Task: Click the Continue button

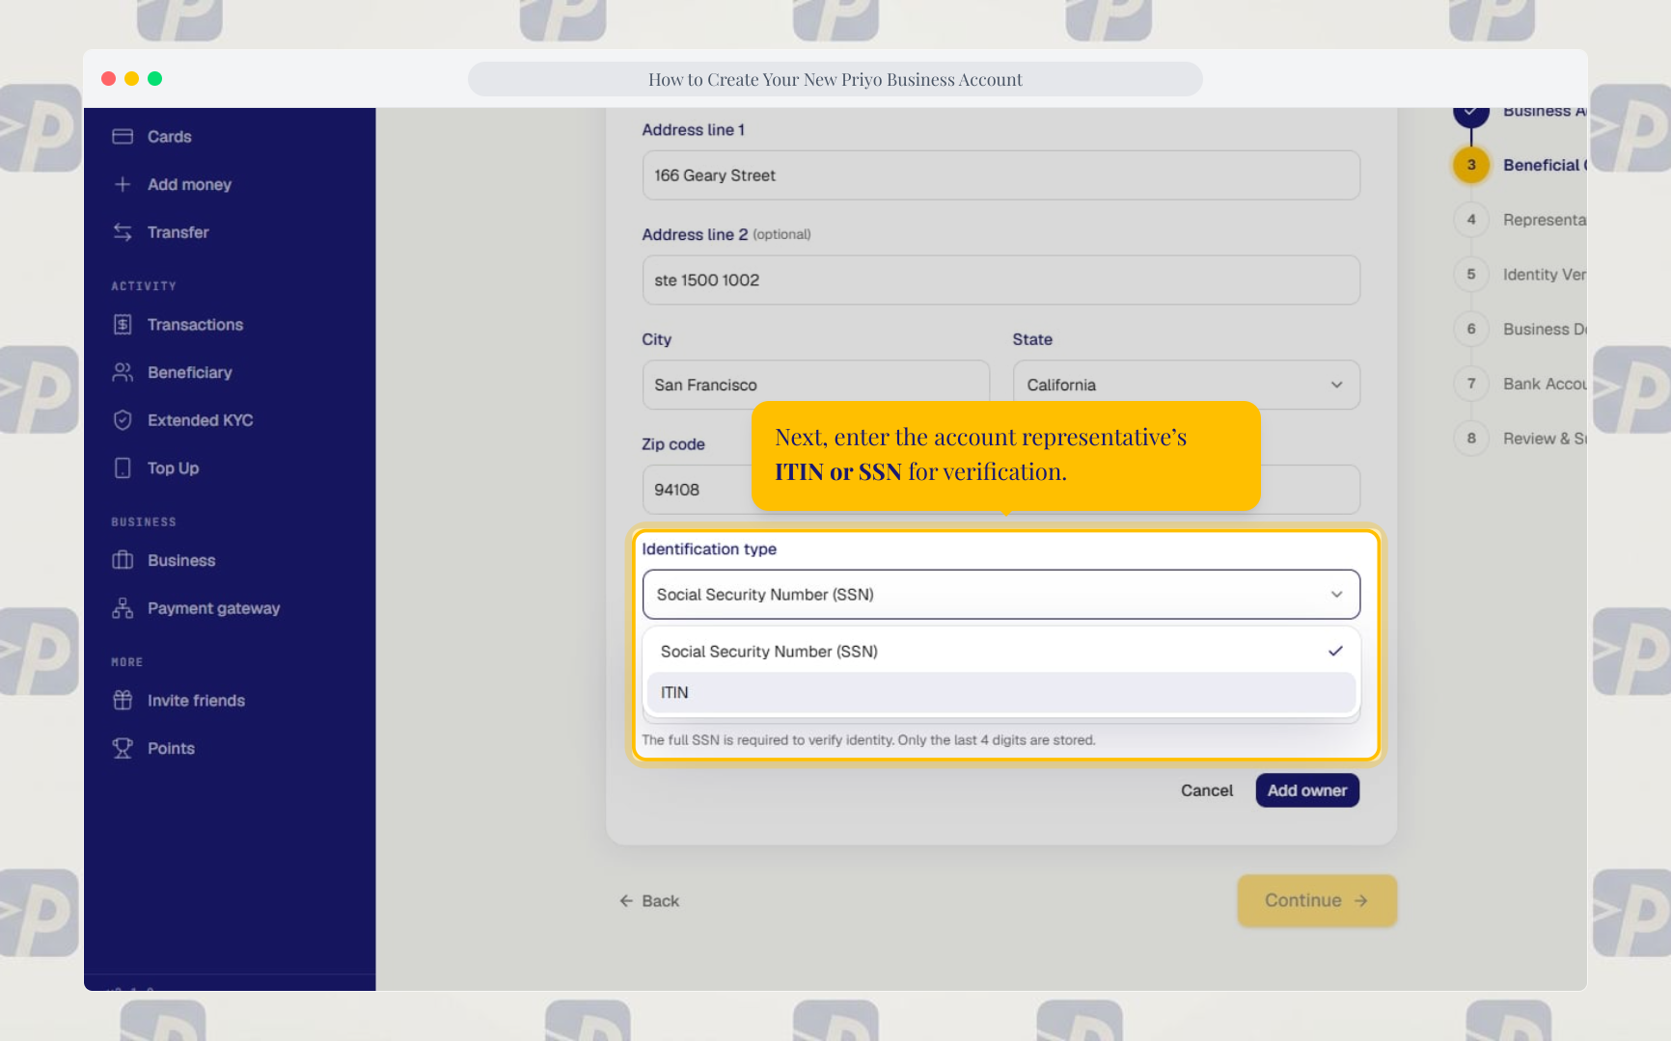Action: [x=1317, y=900]
